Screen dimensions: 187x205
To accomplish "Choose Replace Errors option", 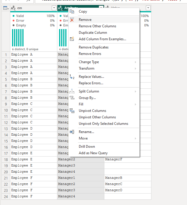I will [104, 83].
